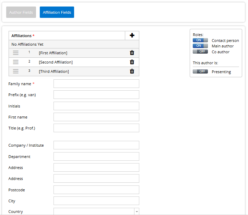Turn on the Presenting author switch
Viewport: 248px width, 215px height.
point(200,71)
